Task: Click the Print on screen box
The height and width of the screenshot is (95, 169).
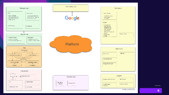Action: (15, 62)
